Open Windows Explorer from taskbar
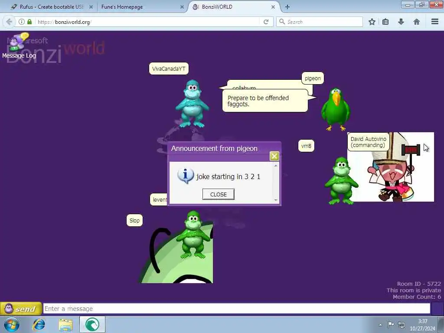The image size is (444, 333). [66, 324]
